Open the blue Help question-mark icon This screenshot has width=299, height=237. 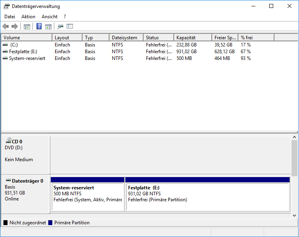(x=39, y=26)
